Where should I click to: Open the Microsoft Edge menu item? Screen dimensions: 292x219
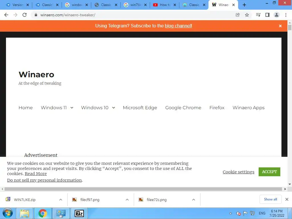click(140, 108)
